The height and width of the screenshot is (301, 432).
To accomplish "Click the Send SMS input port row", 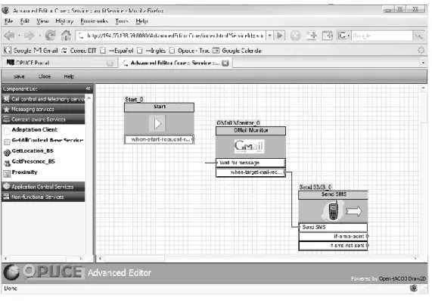I will (x=334, y=227).
